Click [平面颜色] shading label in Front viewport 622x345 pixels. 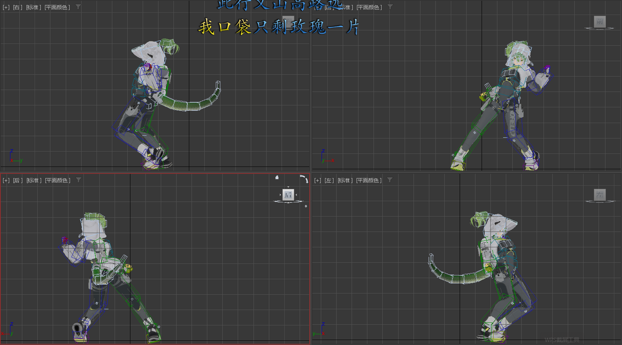369,7
